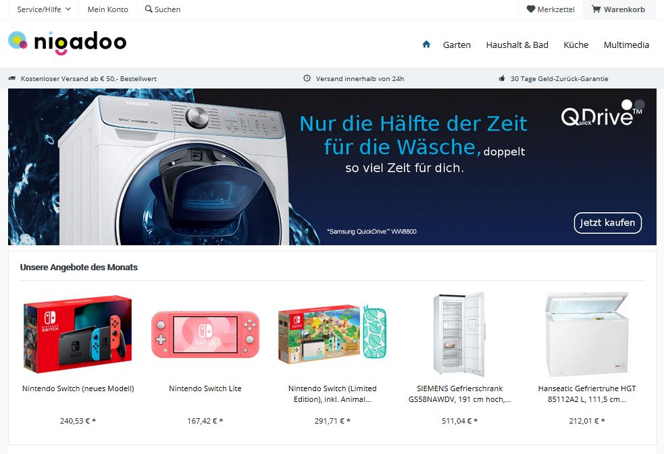Click the thumbs-up icon beside Geld-Zurück-Garantie
This screenshot has width=664, height=454.
502,78
